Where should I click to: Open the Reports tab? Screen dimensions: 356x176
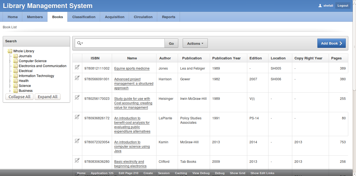tap(168, 17)
